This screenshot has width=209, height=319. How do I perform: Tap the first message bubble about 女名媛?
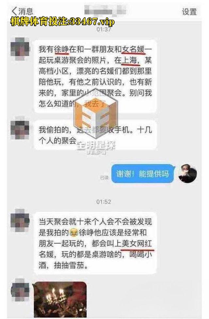click(x=95, y=76)
